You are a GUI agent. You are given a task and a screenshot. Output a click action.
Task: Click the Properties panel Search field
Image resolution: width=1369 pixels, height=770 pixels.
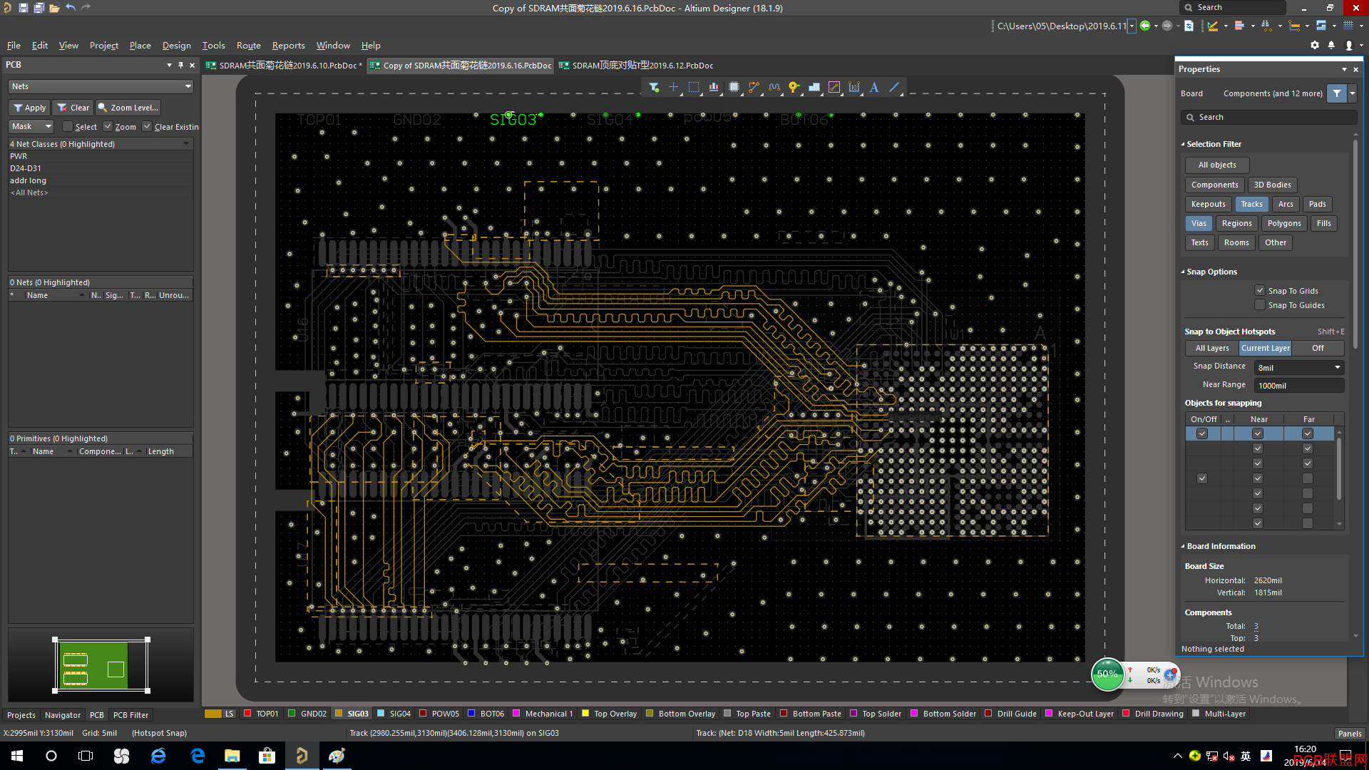click(1268, 117)
